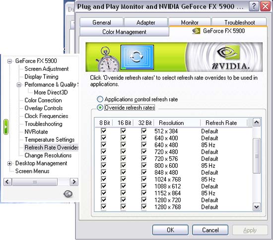Switch to the Monitor tab
This screenshot has width=273, height=240.
(190, 22)
